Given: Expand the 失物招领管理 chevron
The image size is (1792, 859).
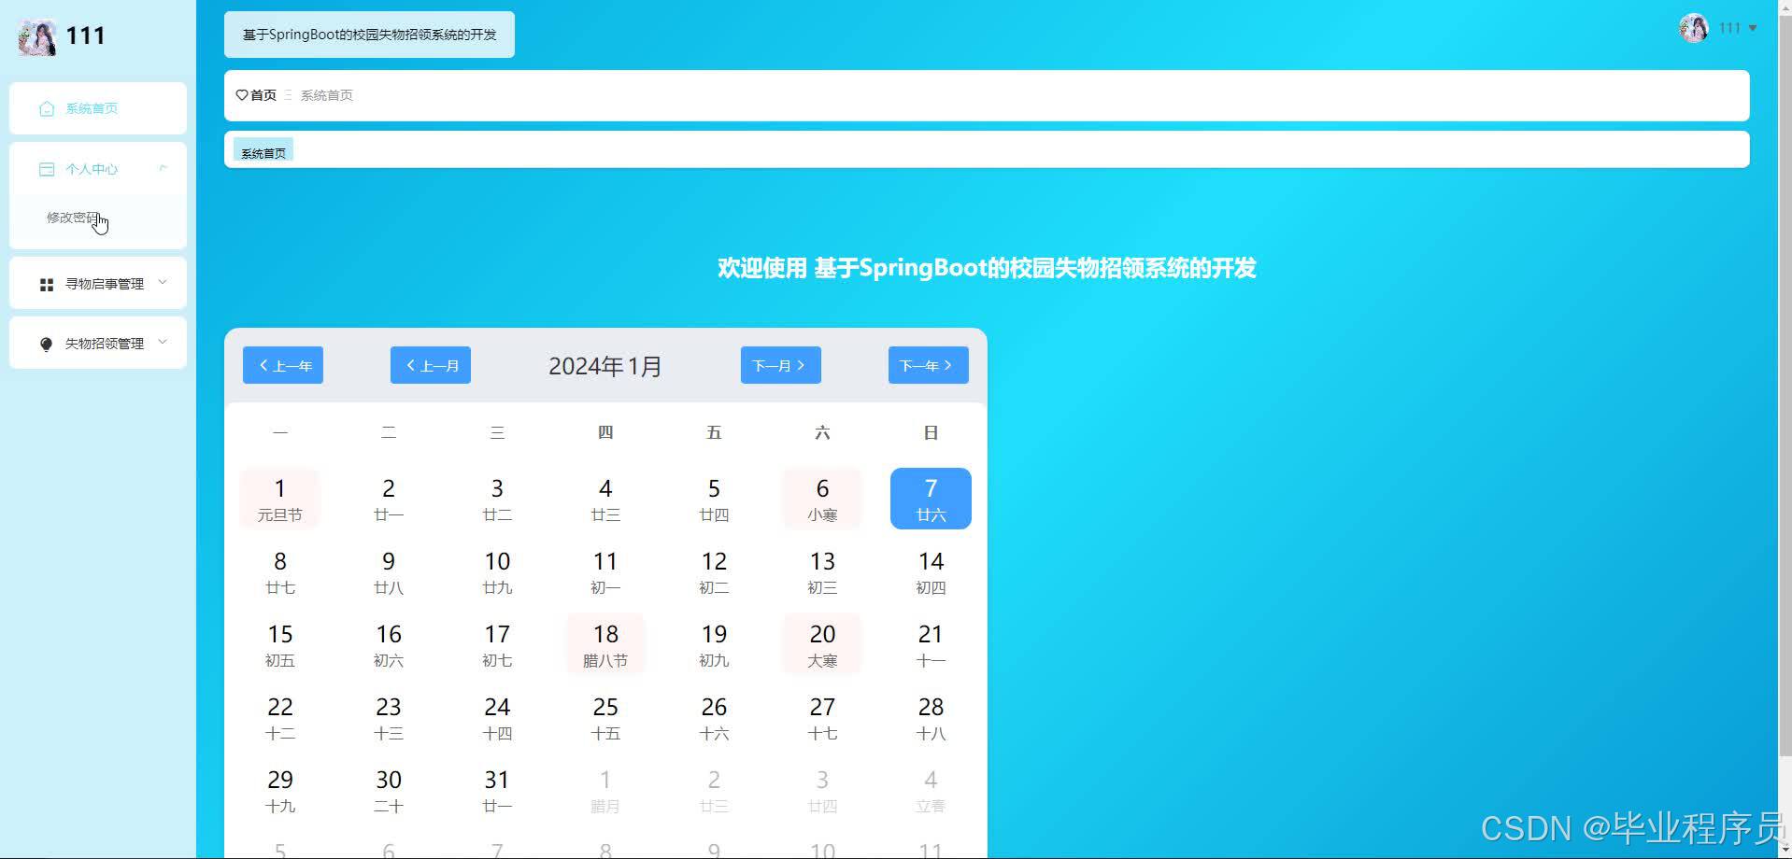Looking at the screenshot, I should tap(164, 342).
